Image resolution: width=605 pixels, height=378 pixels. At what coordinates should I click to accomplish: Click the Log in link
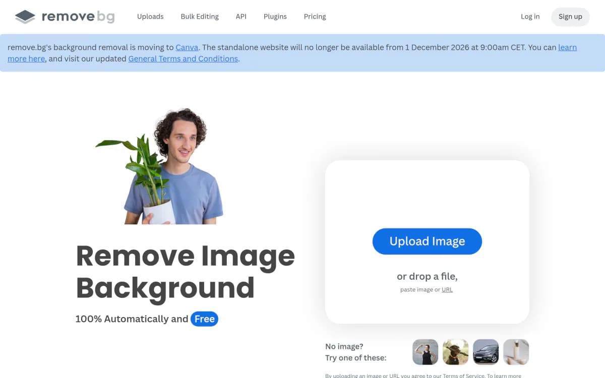coord(530,17)
